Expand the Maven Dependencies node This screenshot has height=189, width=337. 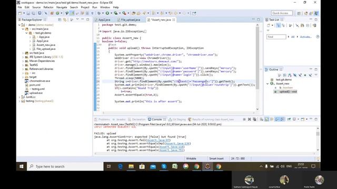23,61
